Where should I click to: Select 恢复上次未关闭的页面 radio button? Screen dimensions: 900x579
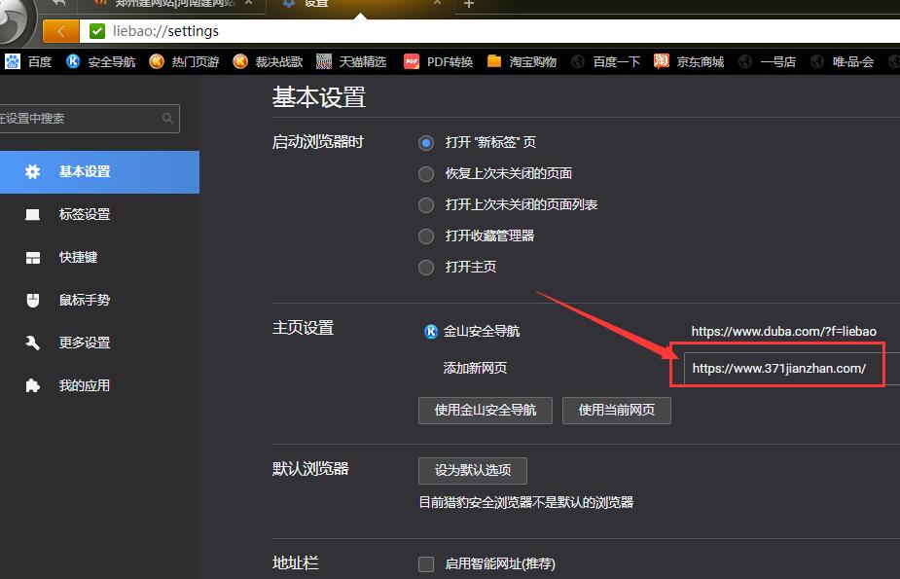426,174
